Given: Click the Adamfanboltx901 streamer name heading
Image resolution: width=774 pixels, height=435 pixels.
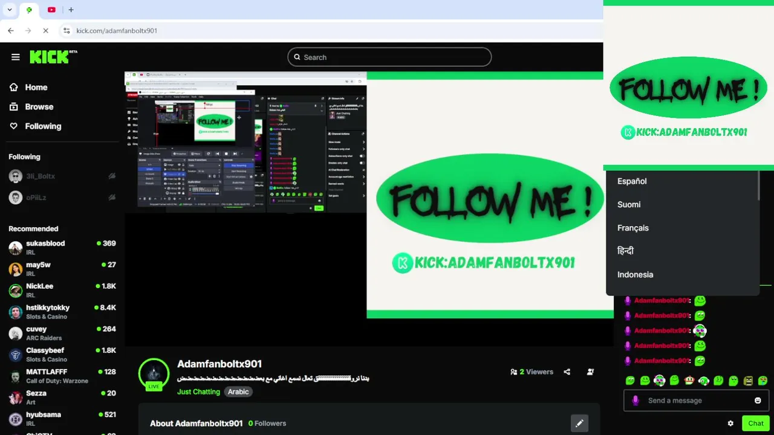Looking at the screenshot, I should click(x=220, y=364).
